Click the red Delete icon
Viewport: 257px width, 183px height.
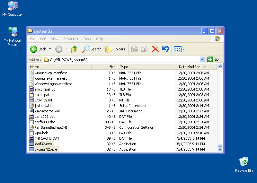point(155,49)
